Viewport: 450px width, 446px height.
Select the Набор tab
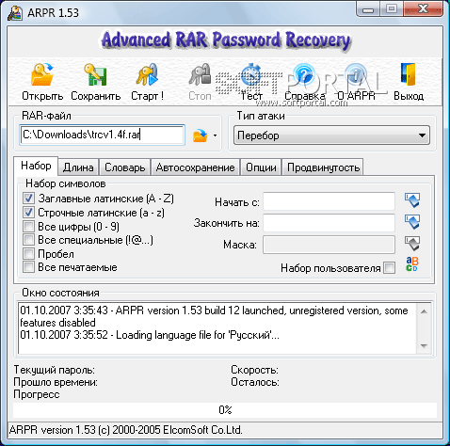pyautogui.click(x=36, y=166)
